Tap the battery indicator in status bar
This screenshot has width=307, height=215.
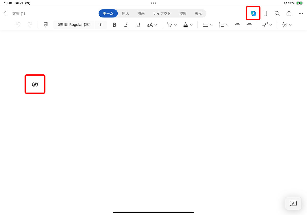pyautogui.click(x=300, y=3)
